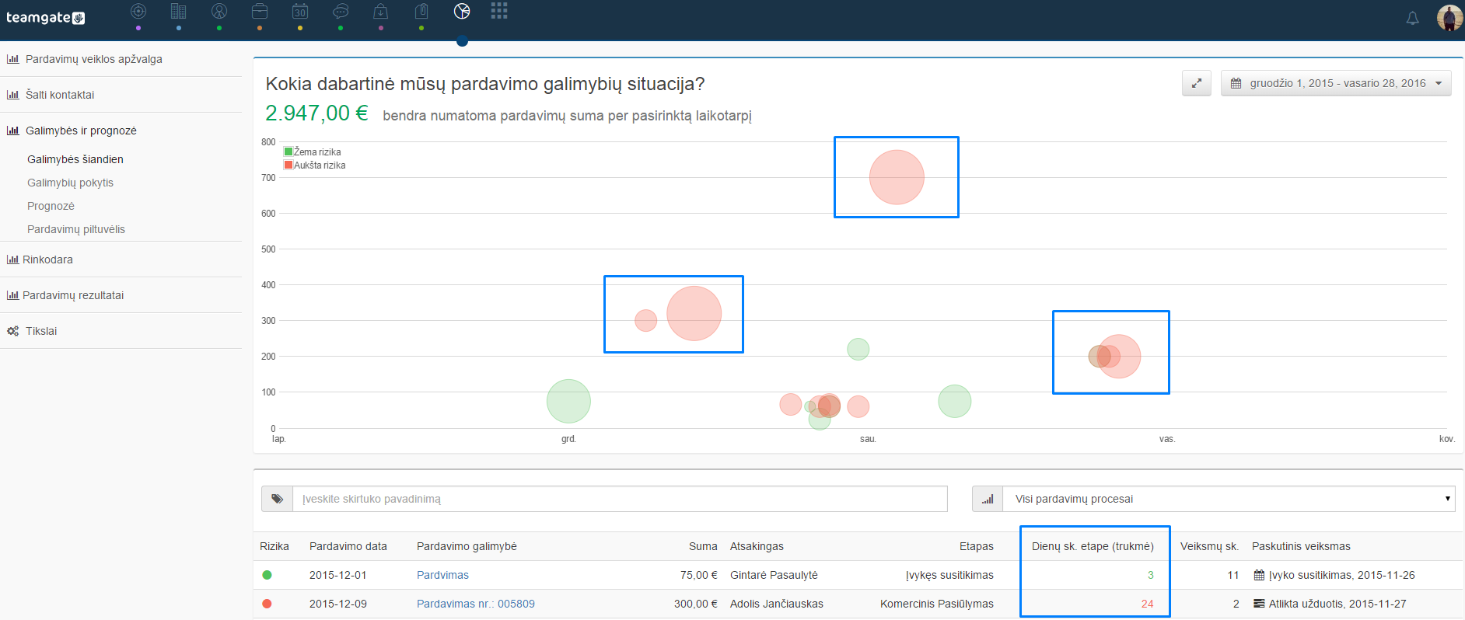Screen dimensions: 1465x620
Task: Open the conversations speech-bubble icon
Action: (341, 11)
